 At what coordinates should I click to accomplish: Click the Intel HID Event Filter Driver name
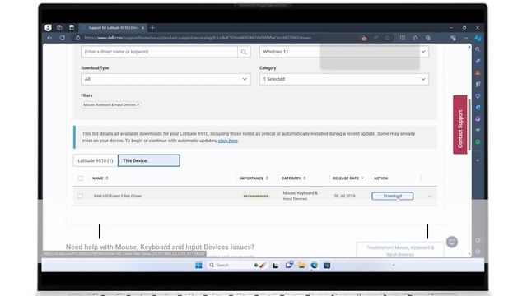click(x=118, y=196)
